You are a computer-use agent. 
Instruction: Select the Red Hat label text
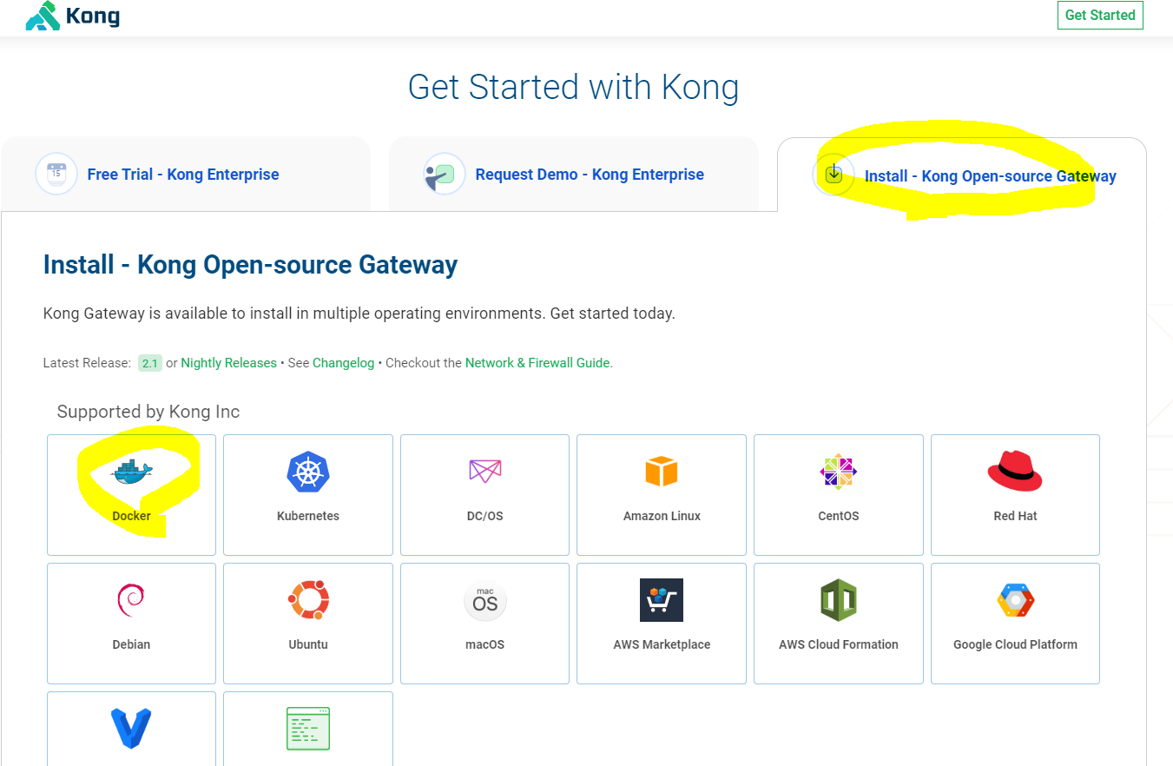(x=1015, y=516)
